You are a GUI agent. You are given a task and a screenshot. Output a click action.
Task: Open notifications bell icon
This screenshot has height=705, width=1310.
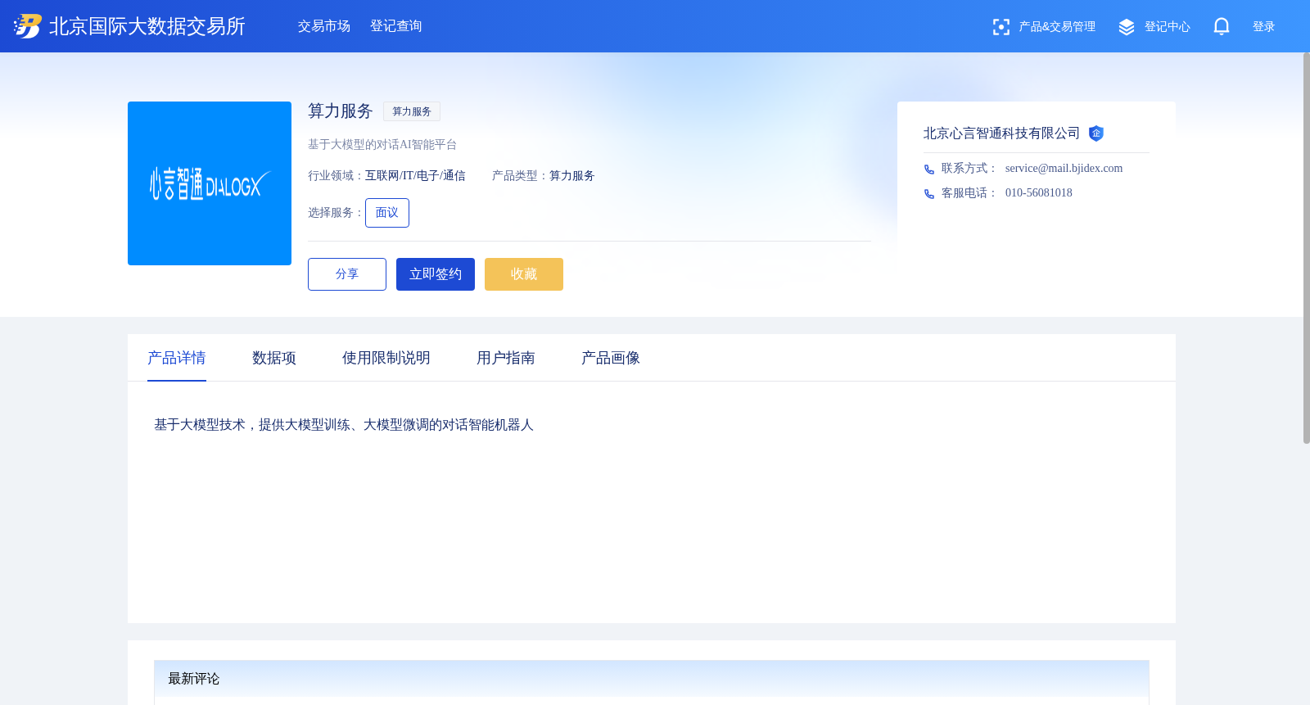pyautogui.click(x=1222, y=27)
